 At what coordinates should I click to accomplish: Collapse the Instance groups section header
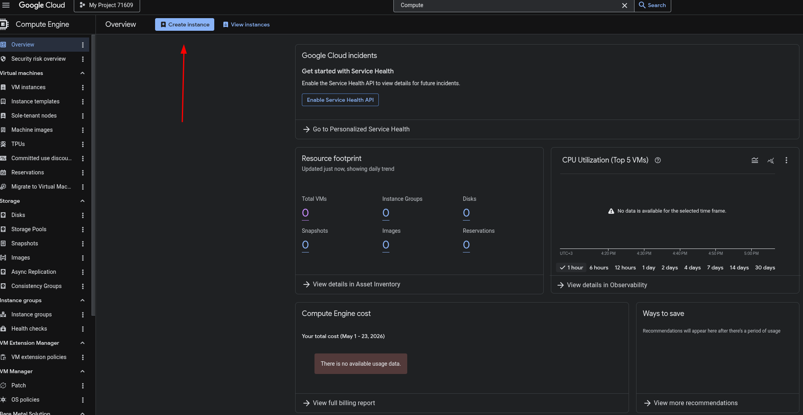click(x=82, y=300)
